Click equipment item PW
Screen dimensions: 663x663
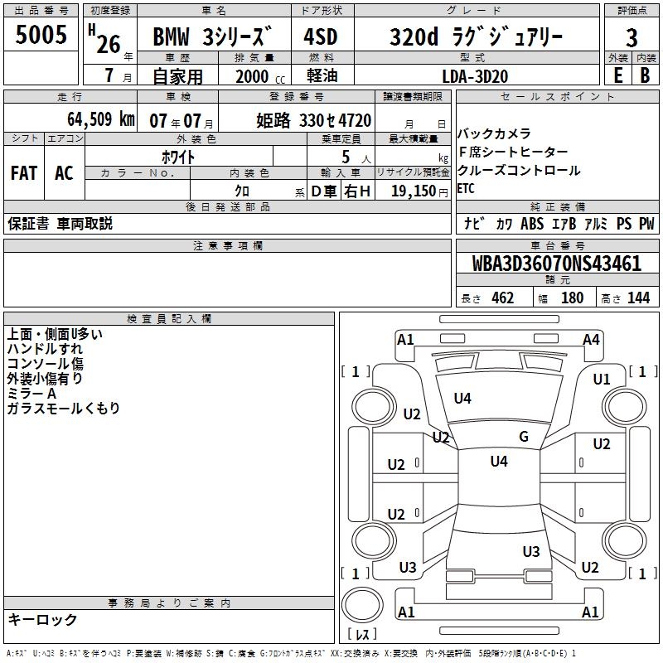[646, 223]
